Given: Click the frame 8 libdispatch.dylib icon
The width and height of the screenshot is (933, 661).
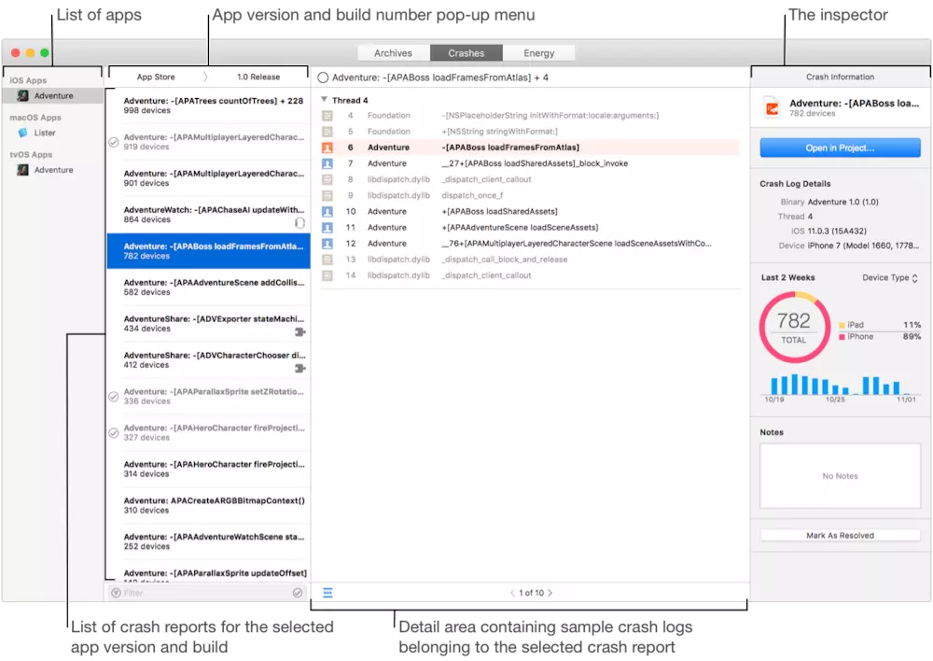Looking at the screenshot, I should (x=327, y=179).
